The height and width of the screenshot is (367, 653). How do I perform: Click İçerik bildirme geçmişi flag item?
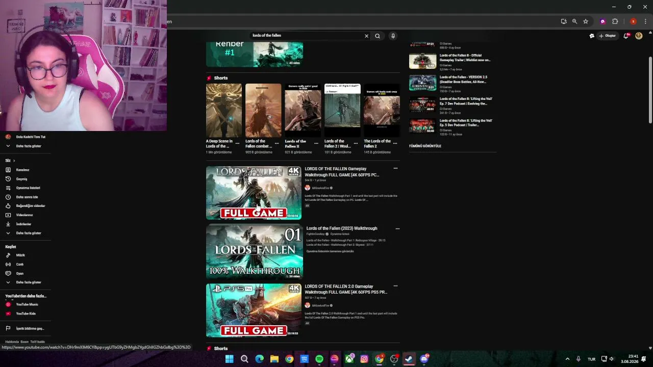30,329
